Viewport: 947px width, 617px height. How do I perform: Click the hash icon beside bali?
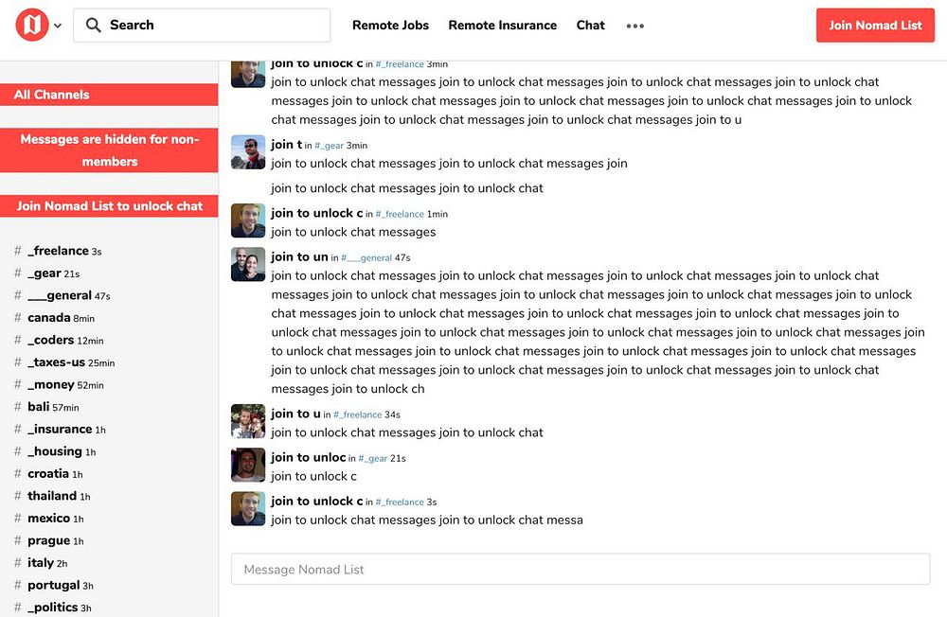tap(17, 407)
